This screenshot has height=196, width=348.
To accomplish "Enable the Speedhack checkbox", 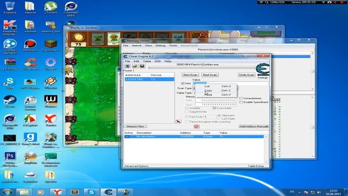I will (x=241, y=102).
